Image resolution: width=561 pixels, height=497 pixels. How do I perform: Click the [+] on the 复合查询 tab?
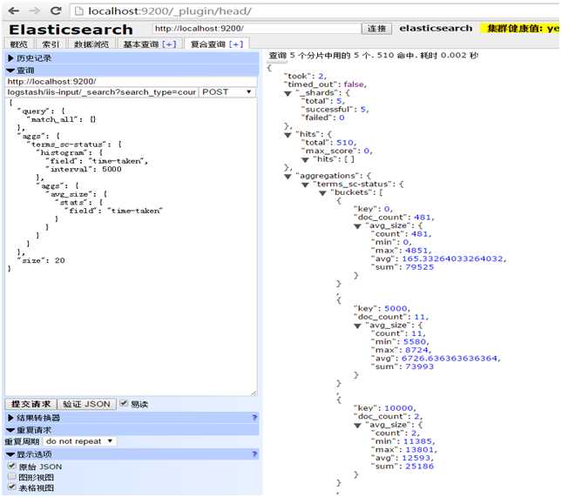[236, 44]
